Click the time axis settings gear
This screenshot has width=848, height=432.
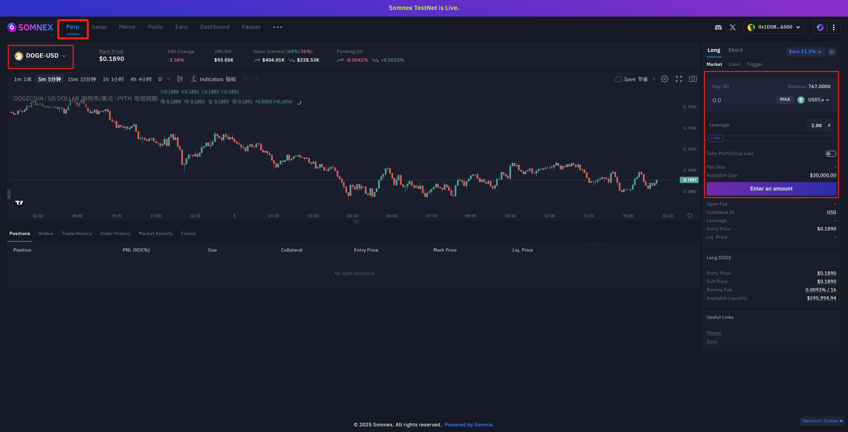coord(690,216)
